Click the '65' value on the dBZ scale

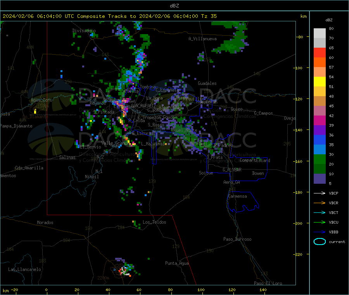click(331, 48)
